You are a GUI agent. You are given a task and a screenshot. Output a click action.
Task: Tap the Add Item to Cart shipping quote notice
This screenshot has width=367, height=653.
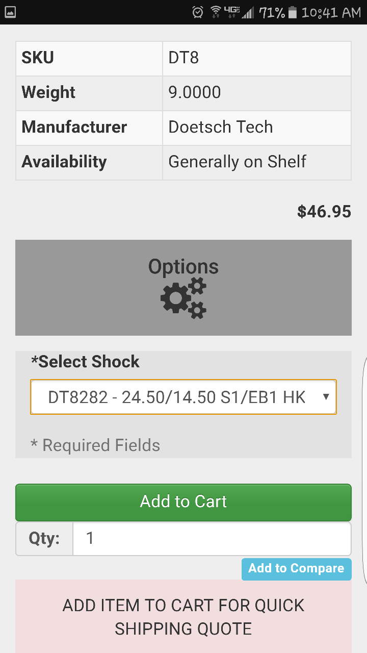pyautogui.click(x=183, y=616)
